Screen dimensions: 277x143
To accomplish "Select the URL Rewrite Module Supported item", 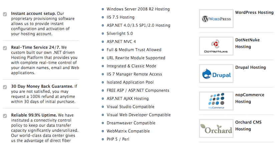I will [136, 58].
